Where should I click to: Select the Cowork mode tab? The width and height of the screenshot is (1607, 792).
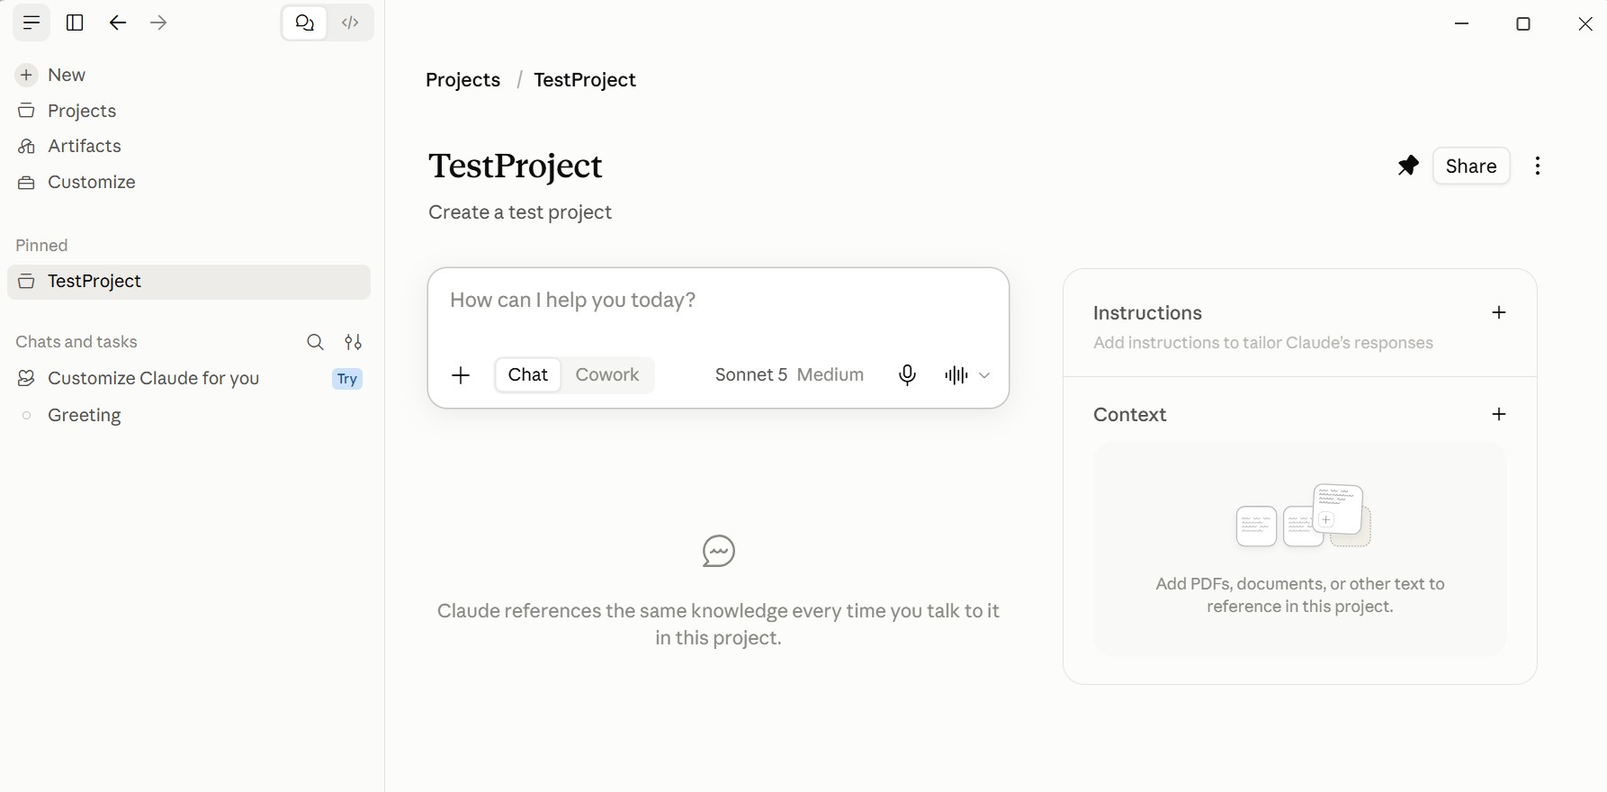coord(607,375)
